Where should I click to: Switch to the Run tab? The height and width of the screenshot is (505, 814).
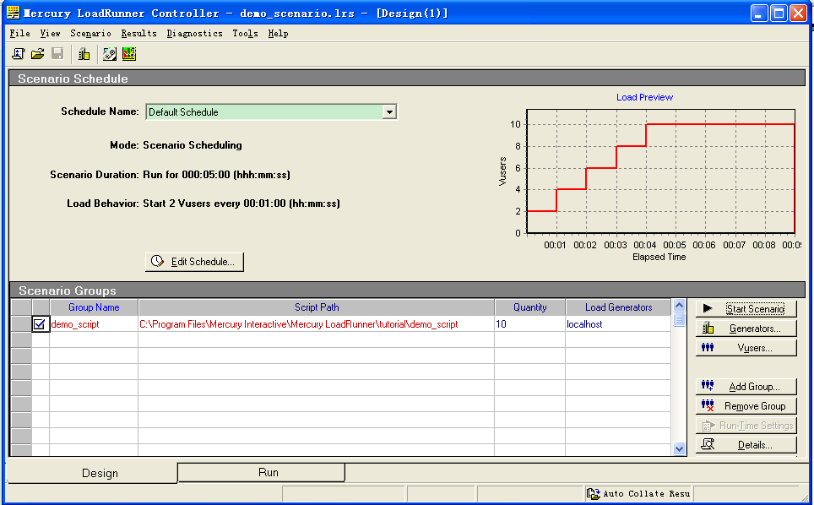[x=260, y=472]
